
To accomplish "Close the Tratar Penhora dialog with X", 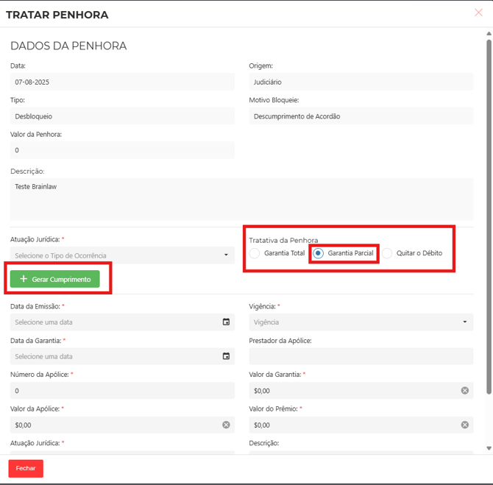I will 479,13.
